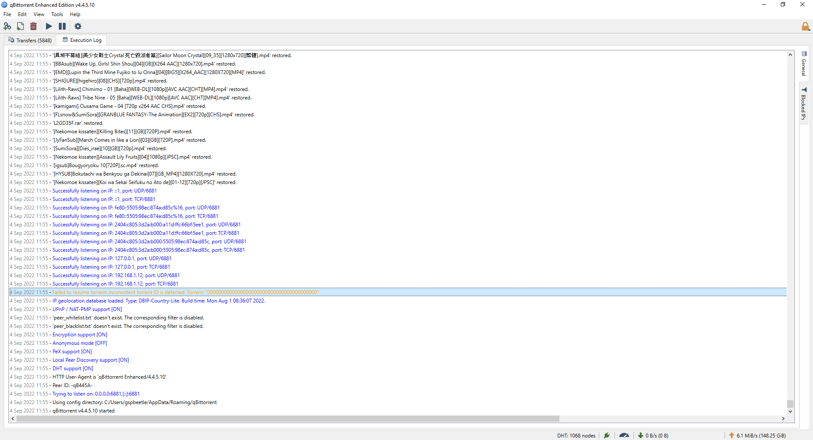813x440 pixels.
Task: Open the View menu
Action: click(39, 14)
